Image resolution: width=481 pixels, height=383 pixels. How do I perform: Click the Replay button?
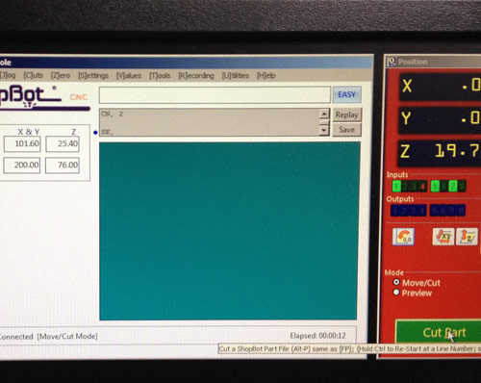point(346,115)
